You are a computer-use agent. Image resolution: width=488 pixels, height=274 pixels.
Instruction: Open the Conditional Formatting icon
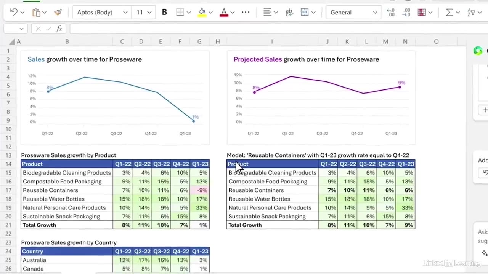tap(422, 12)
